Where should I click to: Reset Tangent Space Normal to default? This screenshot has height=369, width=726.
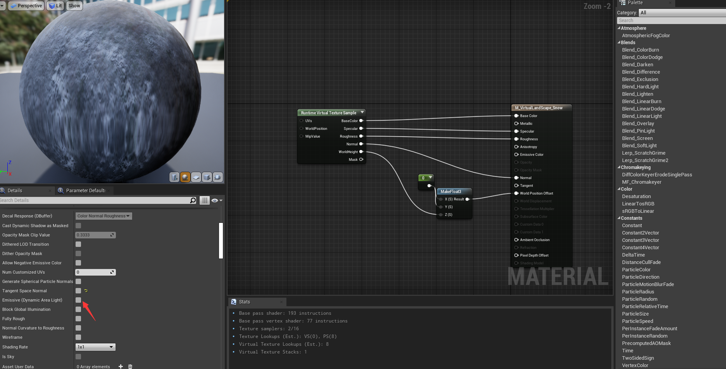(x=86, y=291)
